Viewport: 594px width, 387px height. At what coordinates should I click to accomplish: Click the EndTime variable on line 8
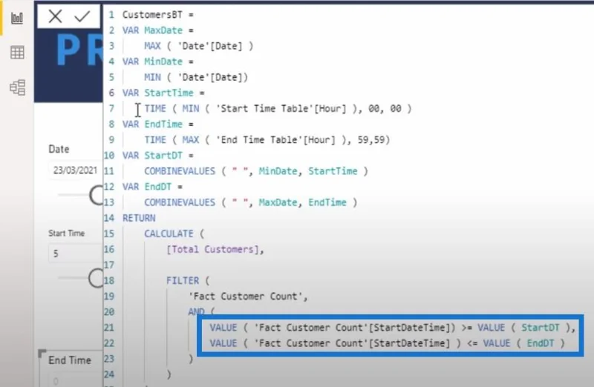163,124
